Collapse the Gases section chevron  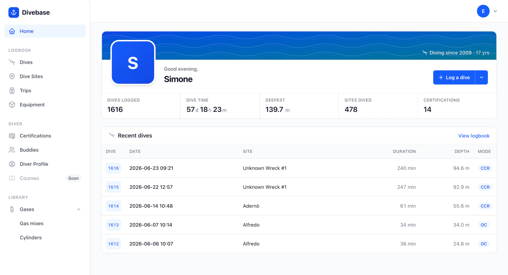(x=79, y=209)
